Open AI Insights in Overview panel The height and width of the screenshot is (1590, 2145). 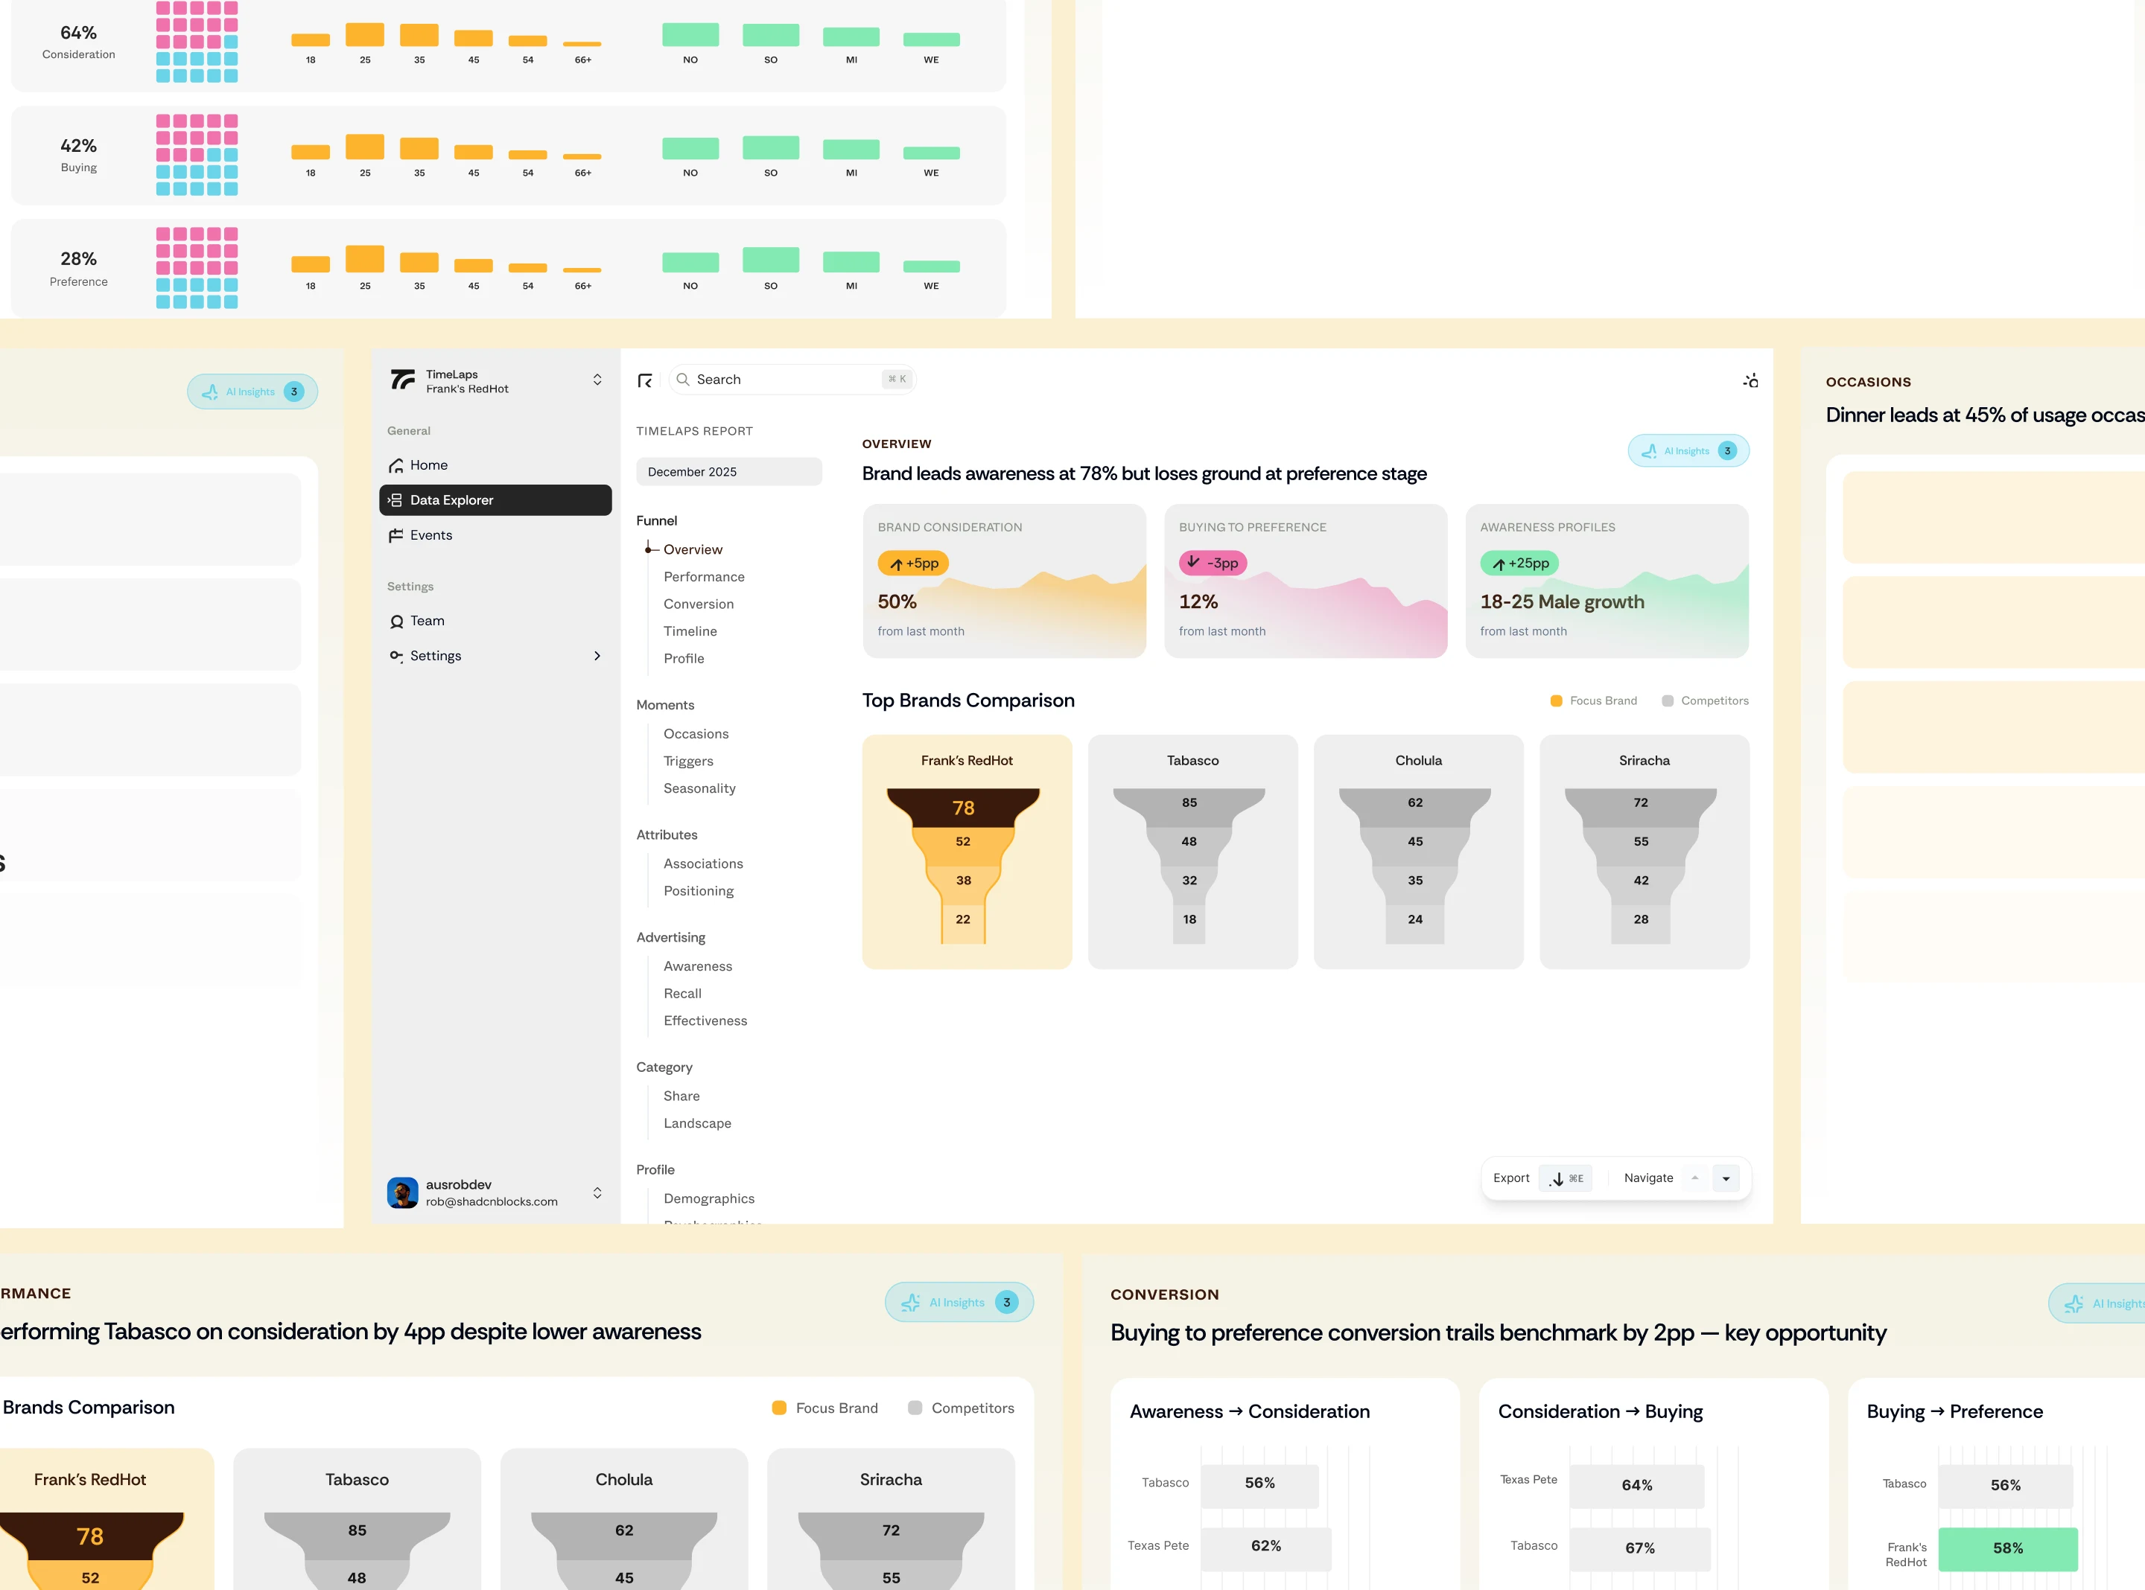coord(1688,451)
